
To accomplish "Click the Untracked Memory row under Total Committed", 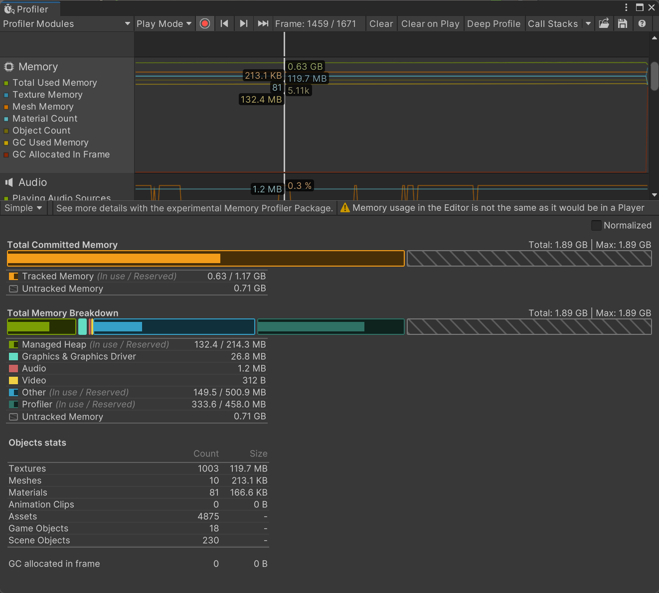I will click(x=137, y=289).
